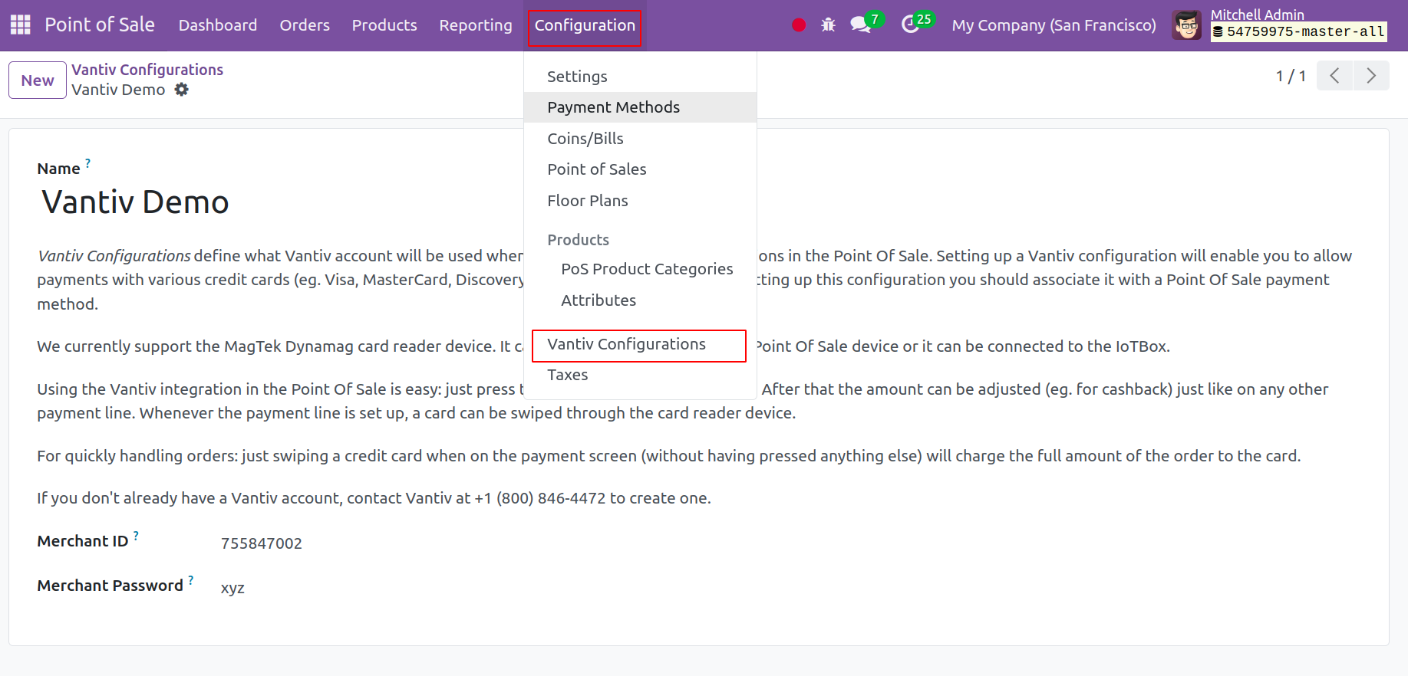1408x676 pixels.
Task: Select Floor Plans in the Configuration menu
Action: [x=587, y=201]
